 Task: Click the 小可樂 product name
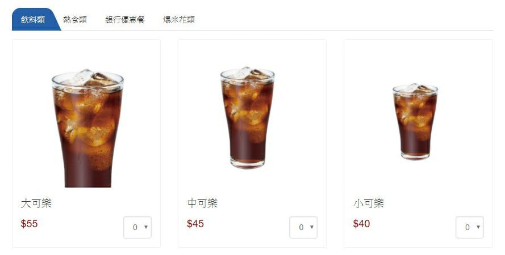click(369, 203)
